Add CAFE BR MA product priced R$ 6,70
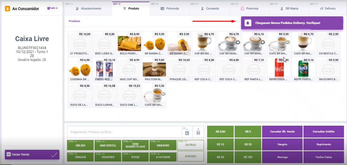The image size is (347, 165). pyautogui.click(x=303, y=43)
